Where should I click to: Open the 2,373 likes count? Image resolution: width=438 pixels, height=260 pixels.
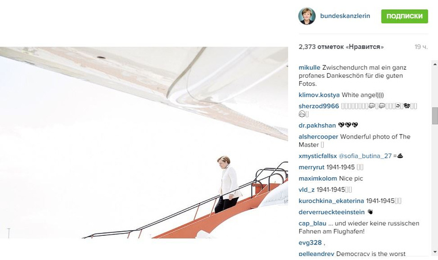341,47
